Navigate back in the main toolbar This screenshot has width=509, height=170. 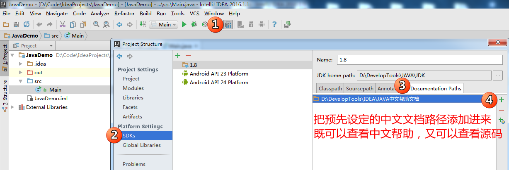tap(119, 24)
